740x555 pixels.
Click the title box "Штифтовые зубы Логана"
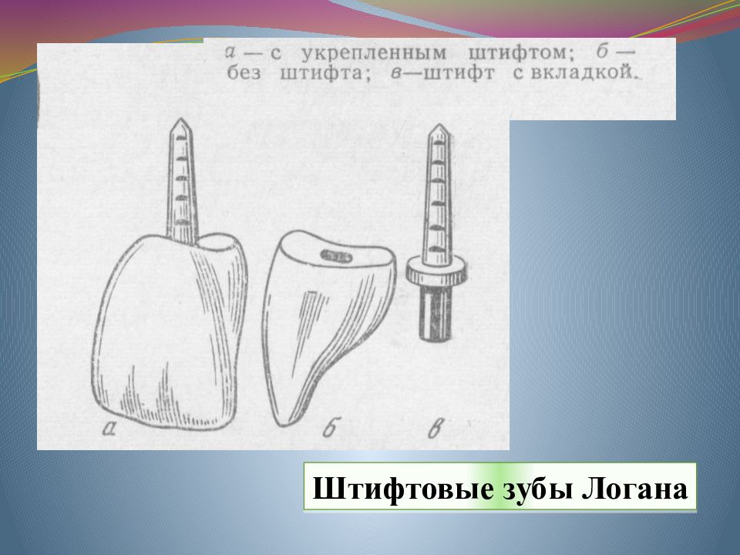499,486
